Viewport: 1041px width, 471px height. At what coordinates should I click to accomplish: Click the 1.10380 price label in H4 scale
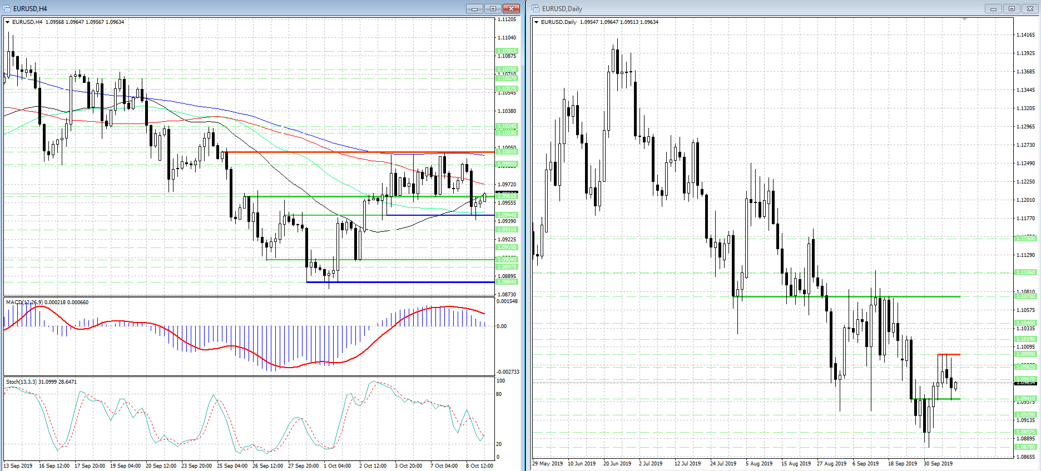(x=507, y=111)
